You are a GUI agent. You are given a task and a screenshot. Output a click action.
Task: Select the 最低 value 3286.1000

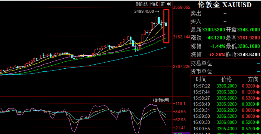(249, 46)
